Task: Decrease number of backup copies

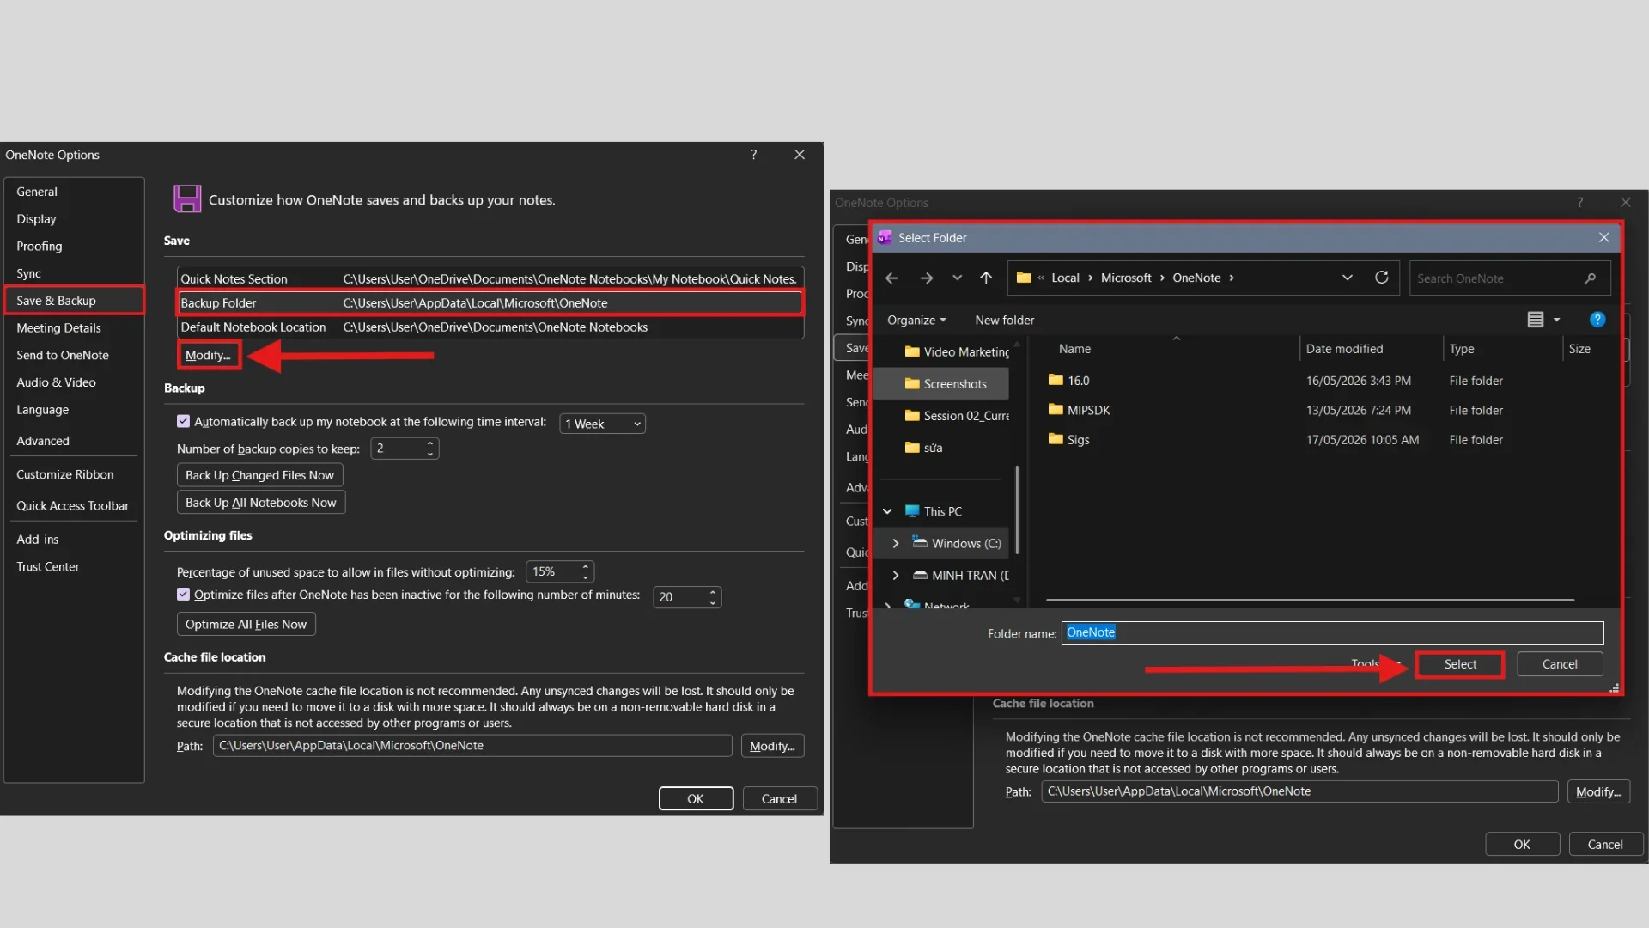Action: [430, 453]
